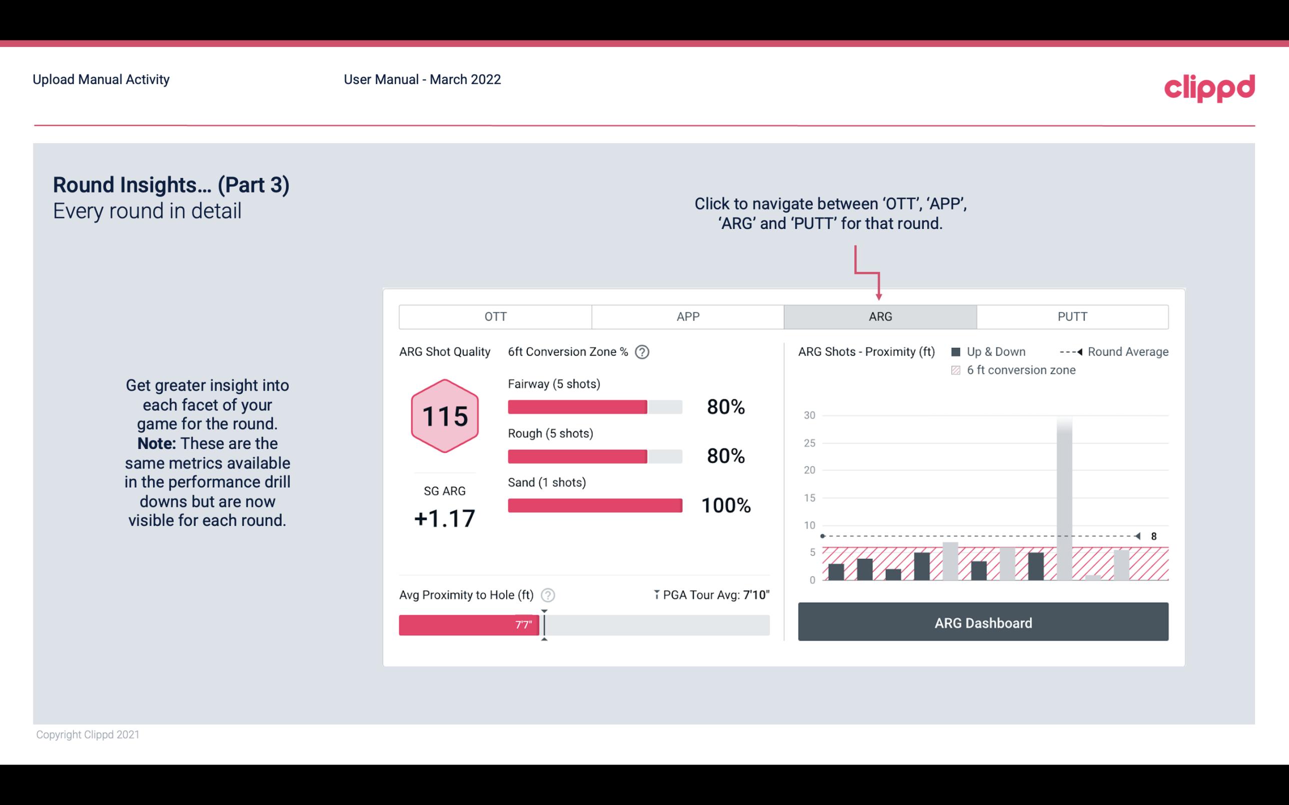Select the Sand 1 shots performance bar

click(594, 503)
